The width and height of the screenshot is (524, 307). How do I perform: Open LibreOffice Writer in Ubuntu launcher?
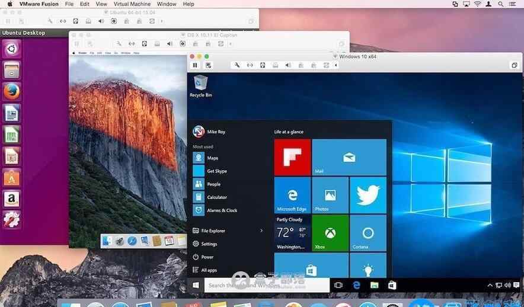tap(12, 113)
